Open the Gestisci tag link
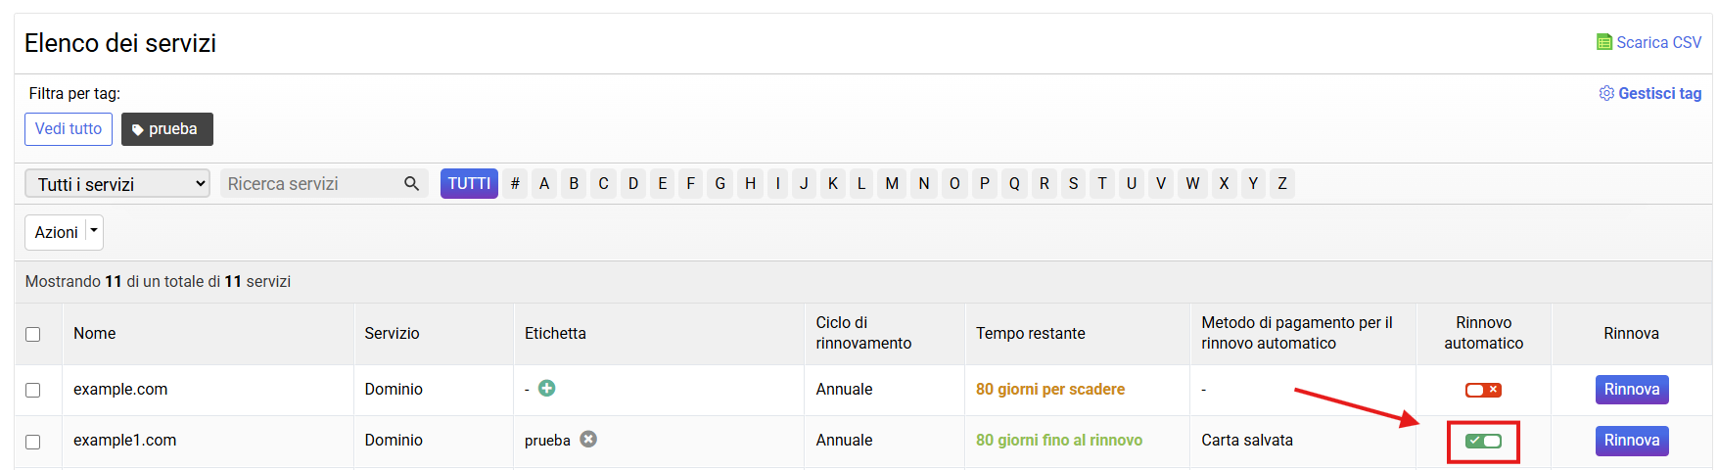The image size is (1718, 470). pos(1659,93)
